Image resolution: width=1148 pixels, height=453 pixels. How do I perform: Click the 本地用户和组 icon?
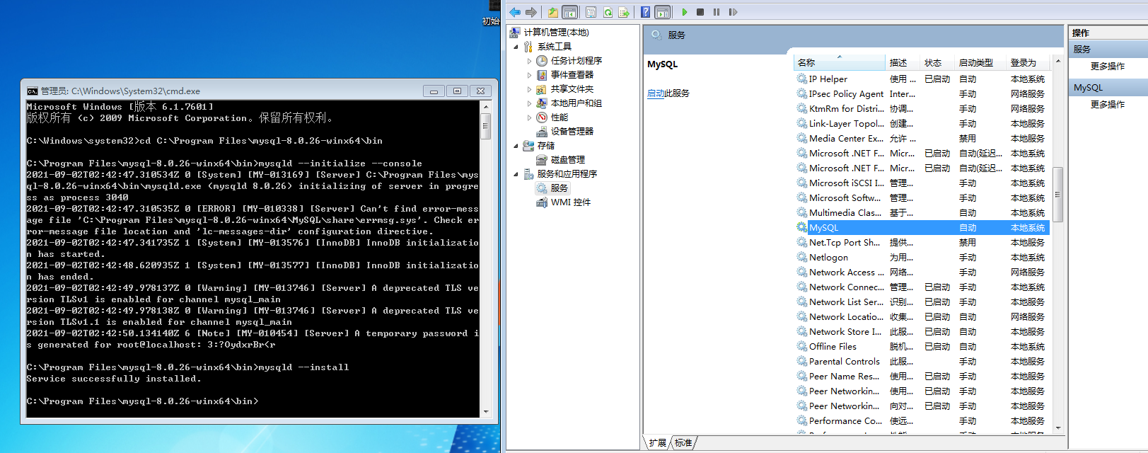tap(542, 103)
